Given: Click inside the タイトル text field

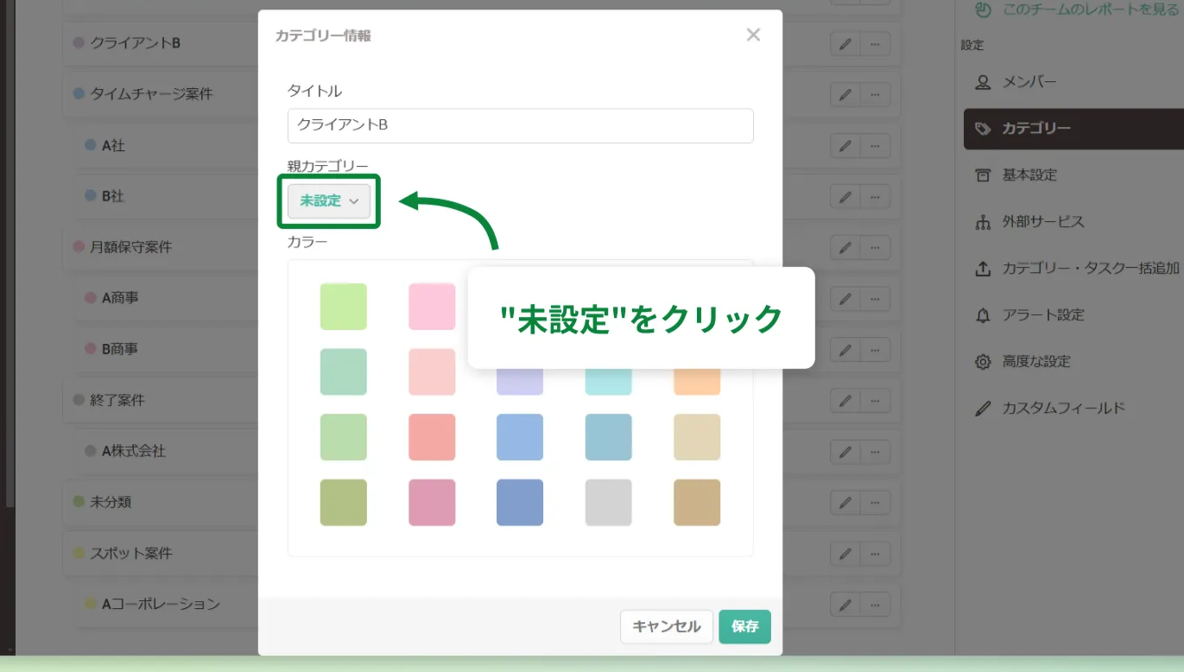Looking at the screenshot, I should click(x=520, y=125).
